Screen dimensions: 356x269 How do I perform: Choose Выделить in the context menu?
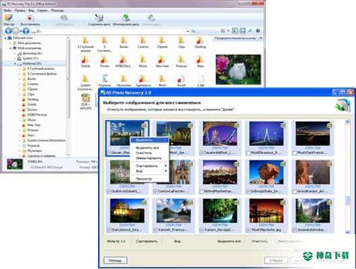click(x=149, y=140)
